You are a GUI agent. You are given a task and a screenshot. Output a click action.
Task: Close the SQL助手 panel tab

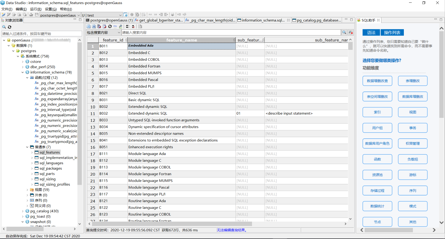pyautogui.click(x=378, y=20)
